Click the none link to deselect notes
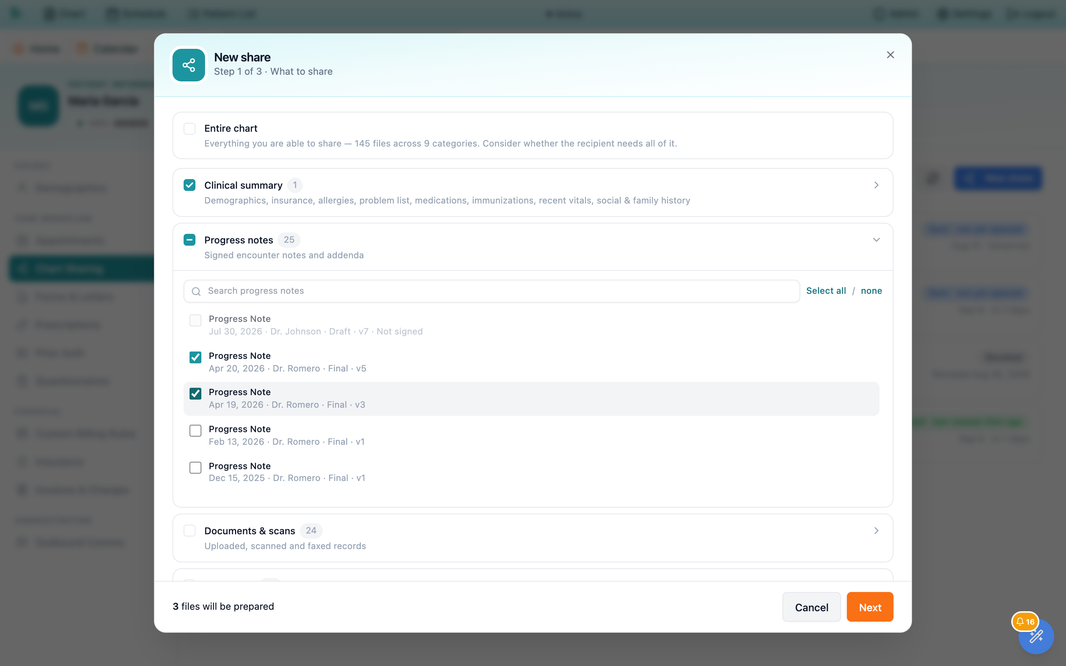The height and width of the screenshot is (666, 1066). [871, 291]
